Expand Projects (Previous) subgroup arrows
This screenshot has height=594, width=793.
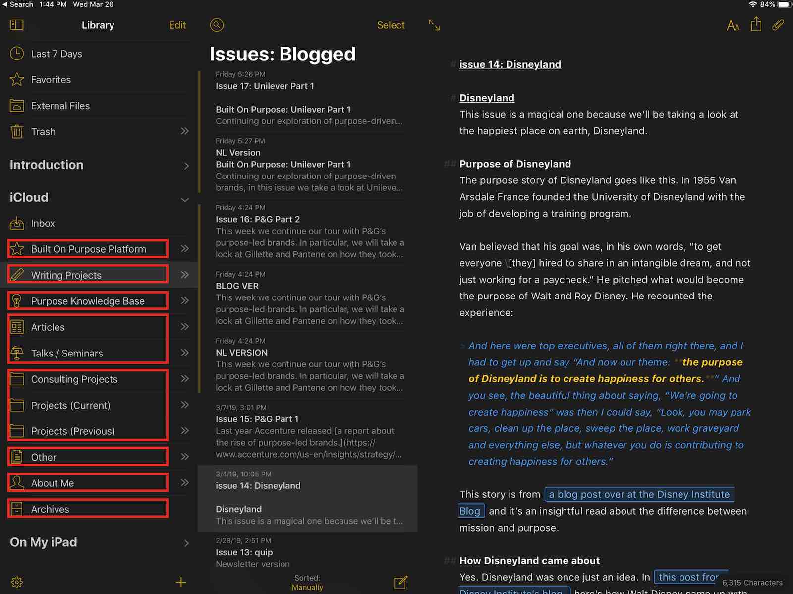pyautogui.click(x=185, y=430)
